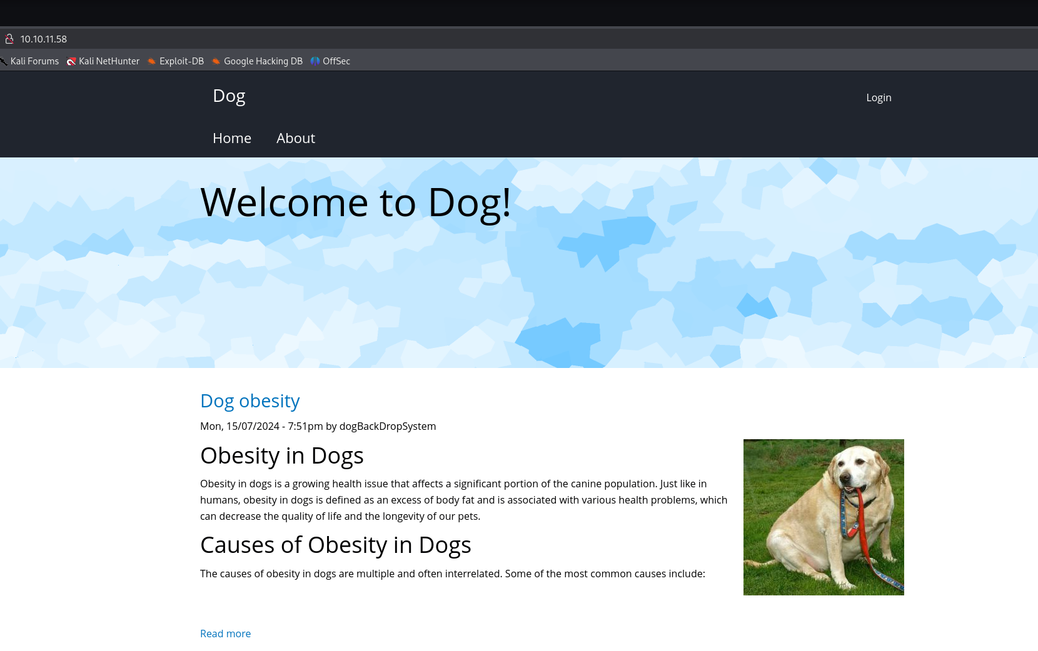Viewport: 1038px width, 651px height.
Task: Click the Read more link
Action: point(225,634)
